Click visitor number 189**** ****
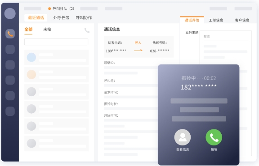 pyautogui.click(x=116, y=51)
